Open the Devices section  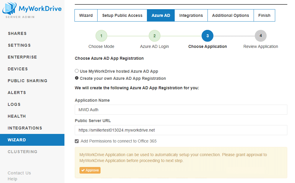18,69
